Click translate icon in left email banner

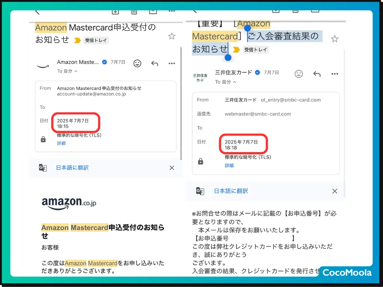point(43,168)
